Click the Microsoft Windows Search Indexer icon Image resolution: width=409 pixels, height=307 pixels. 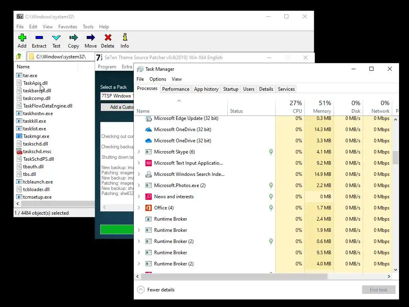[x=149, y=174]
